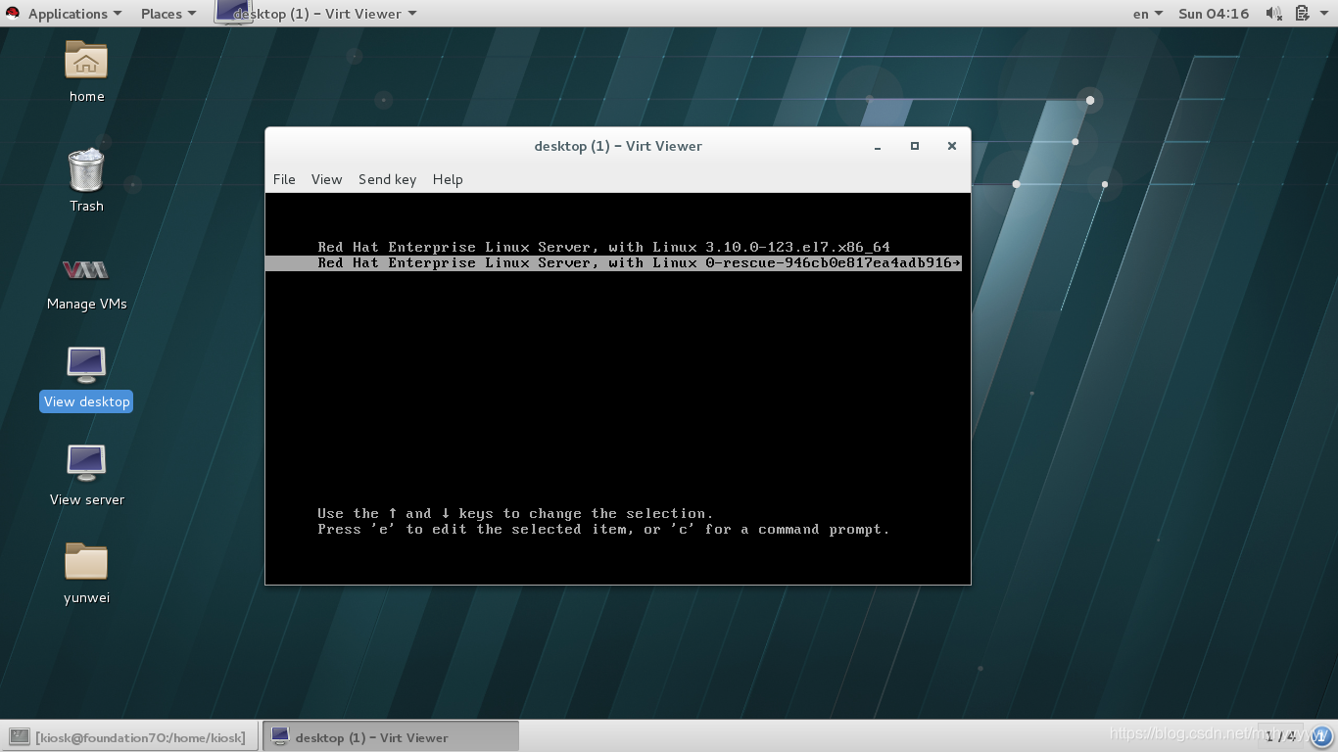Click the volume speaker icon in top panel
Screen dimensions: 1338x752
coord(1273,13)
